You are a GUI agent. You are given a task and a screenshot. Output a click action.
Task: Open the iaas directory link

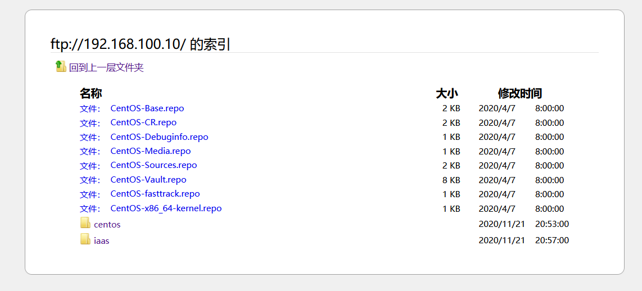tap(102, 240)
